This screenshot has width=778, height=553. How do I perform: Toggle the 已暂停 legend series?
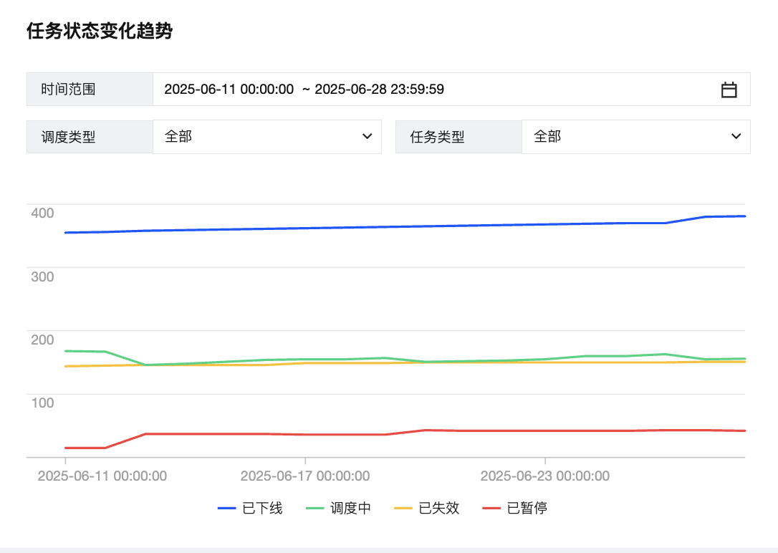[515, 508]
